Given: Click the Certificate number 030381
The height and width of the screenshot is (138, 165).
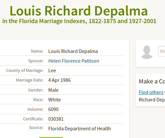Looking at the screenshot, I should coord(56,119).
